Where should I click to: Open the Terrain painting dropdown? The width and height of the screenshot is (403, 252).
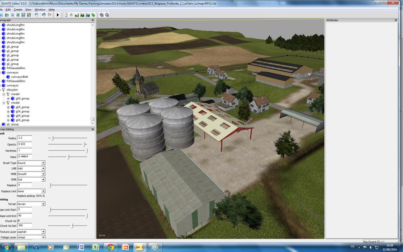[x=31, y=204]
